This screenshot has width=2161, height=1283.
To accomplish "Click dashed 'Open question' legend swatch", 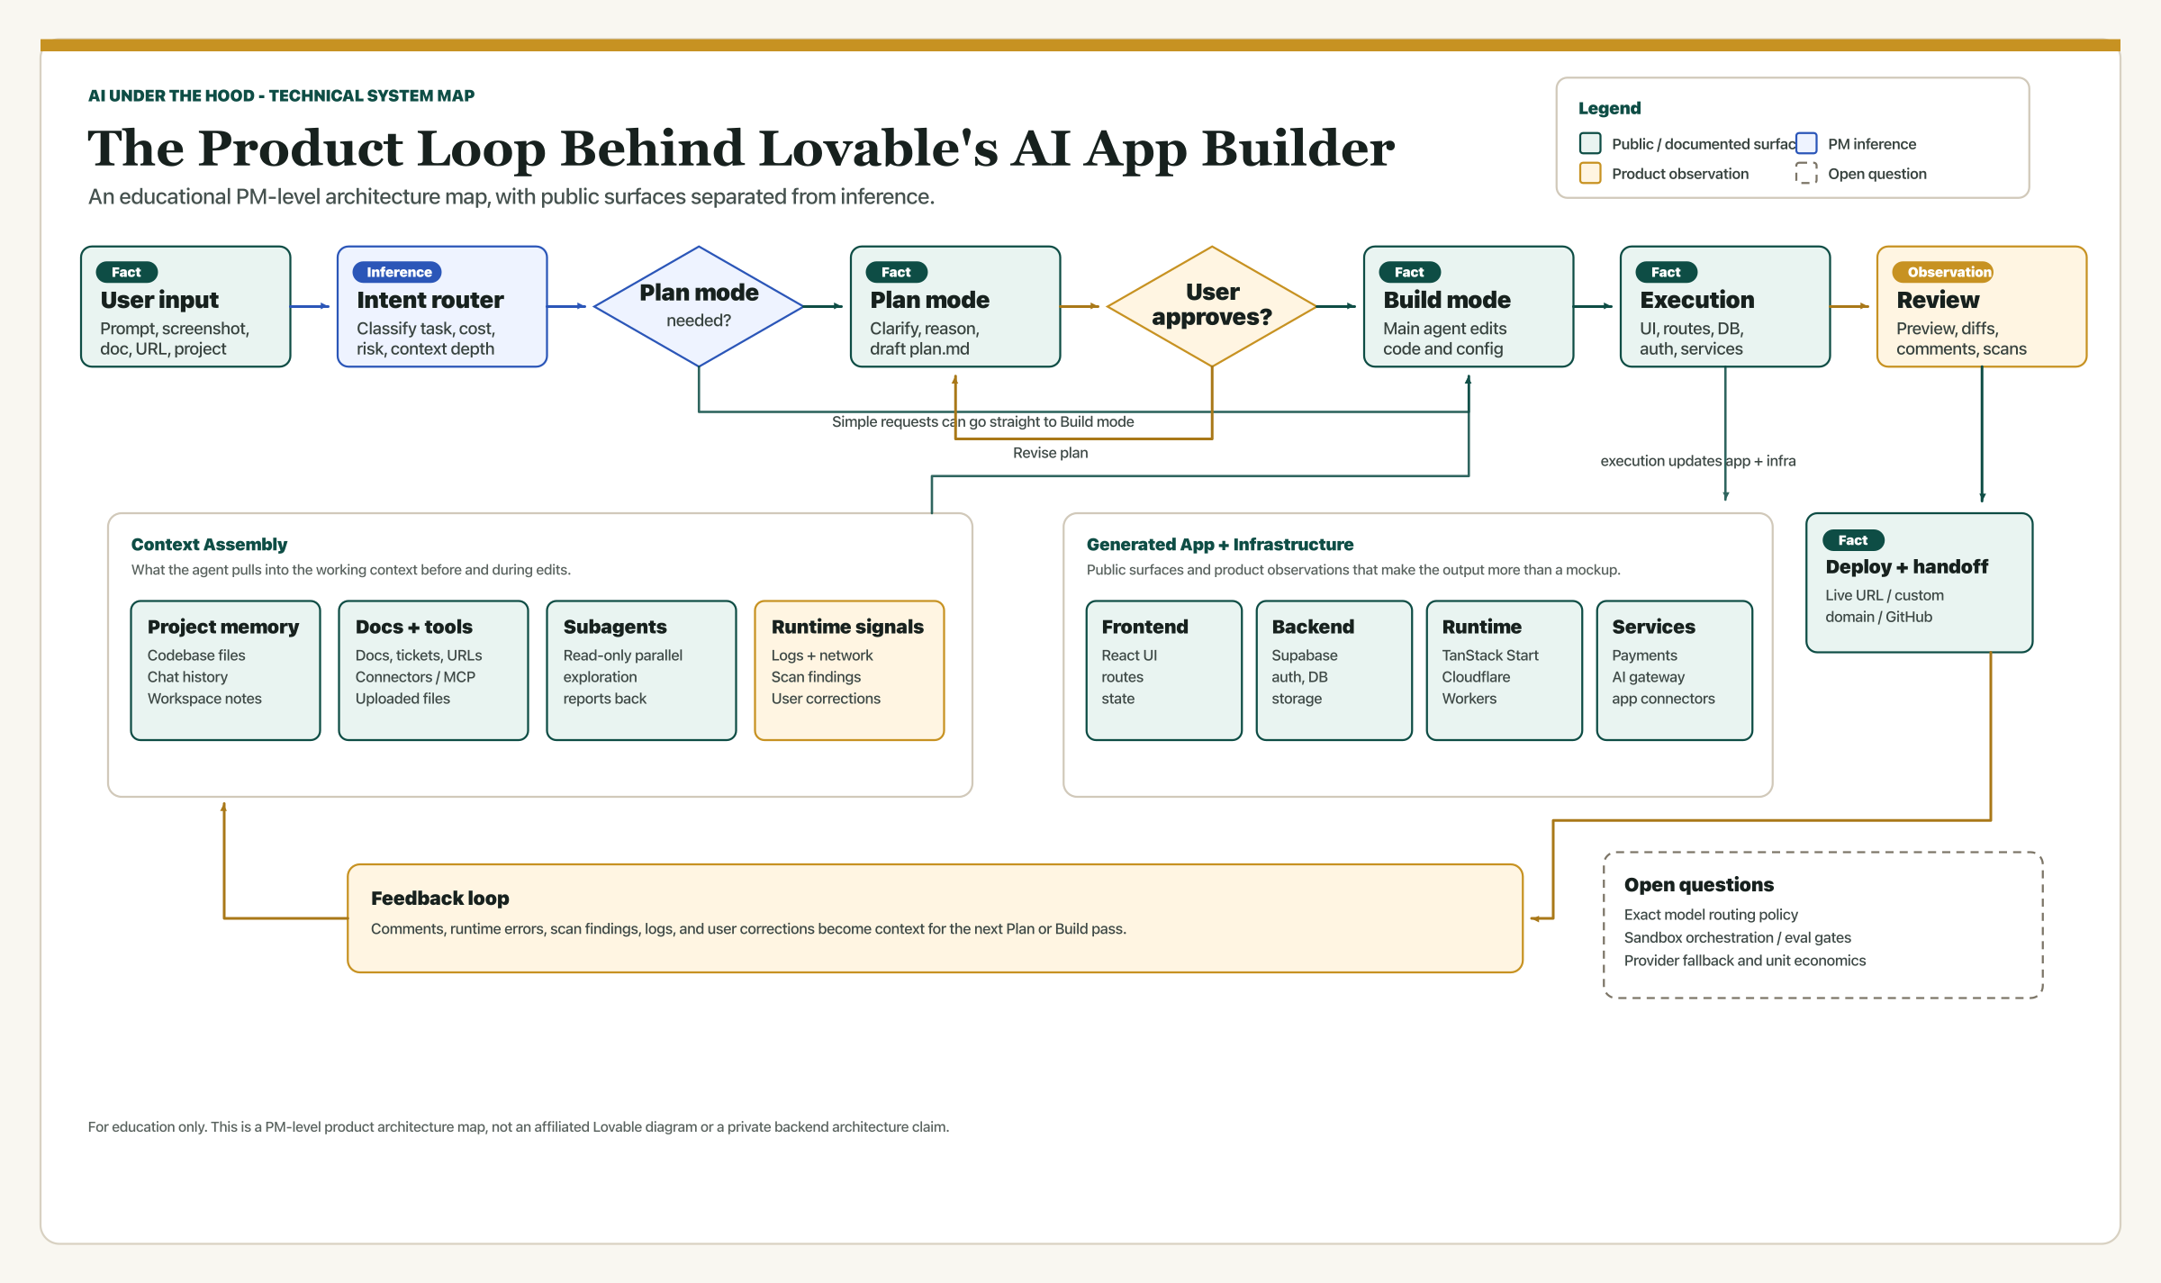I will pos(1806,173).
